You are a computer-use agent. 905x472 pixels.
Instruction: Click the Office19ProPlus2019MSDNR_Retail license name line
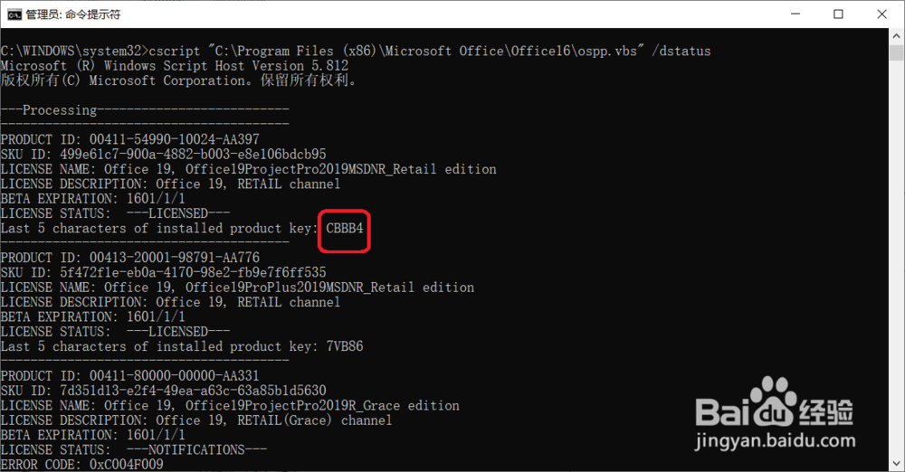237,288
